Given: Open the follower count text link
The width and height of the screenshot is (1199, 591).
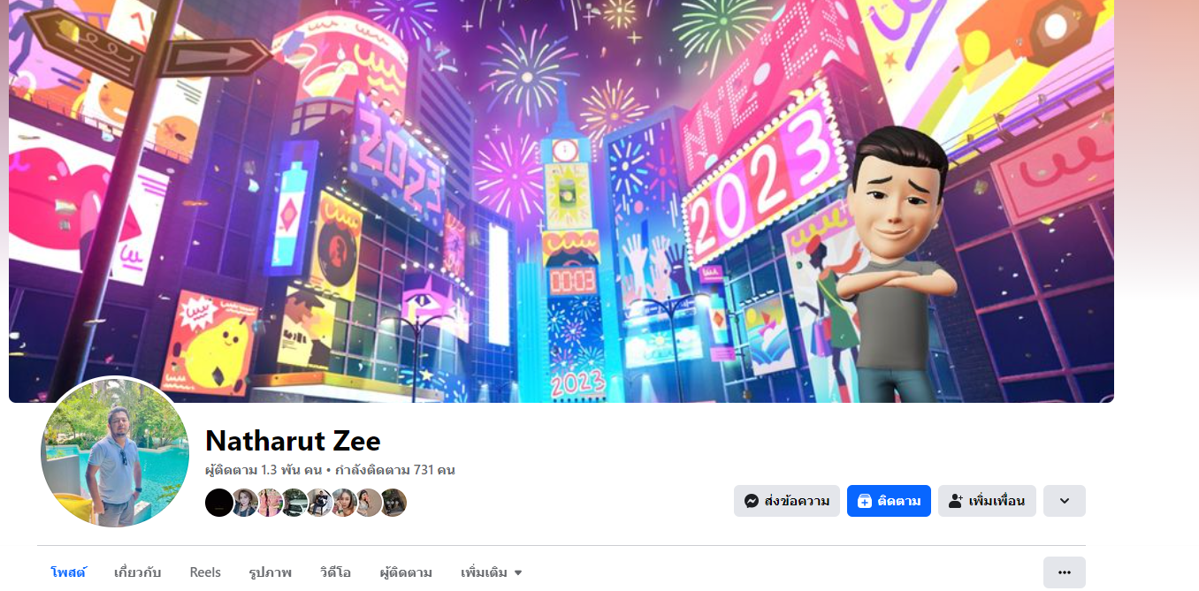Looking at the screenshot, I should tap(265, 470).
